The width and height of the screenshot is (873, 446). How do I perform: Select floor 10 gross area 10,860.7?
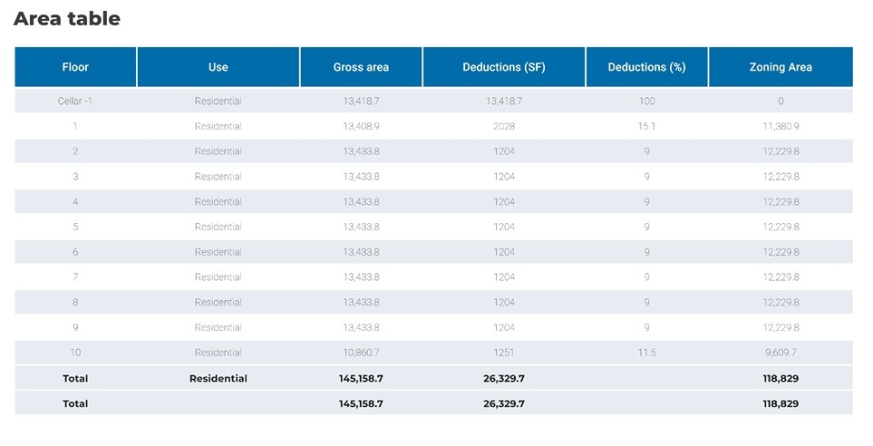[x=361, y=353]
